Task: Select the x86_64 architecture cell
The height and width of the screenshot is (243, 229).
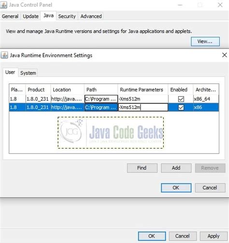Action: tap(206, 99)
